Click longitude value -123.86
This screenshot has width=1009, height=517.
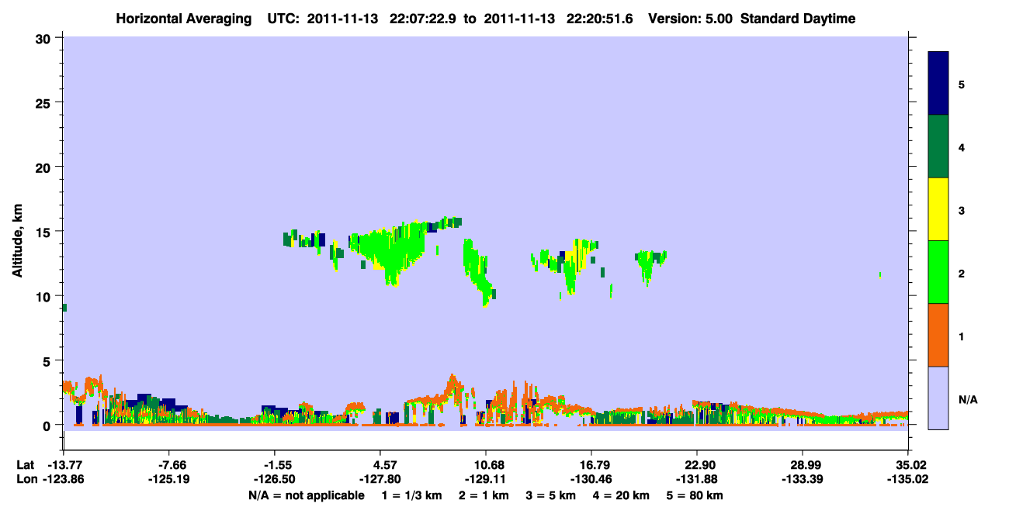(x=65, y=479)
